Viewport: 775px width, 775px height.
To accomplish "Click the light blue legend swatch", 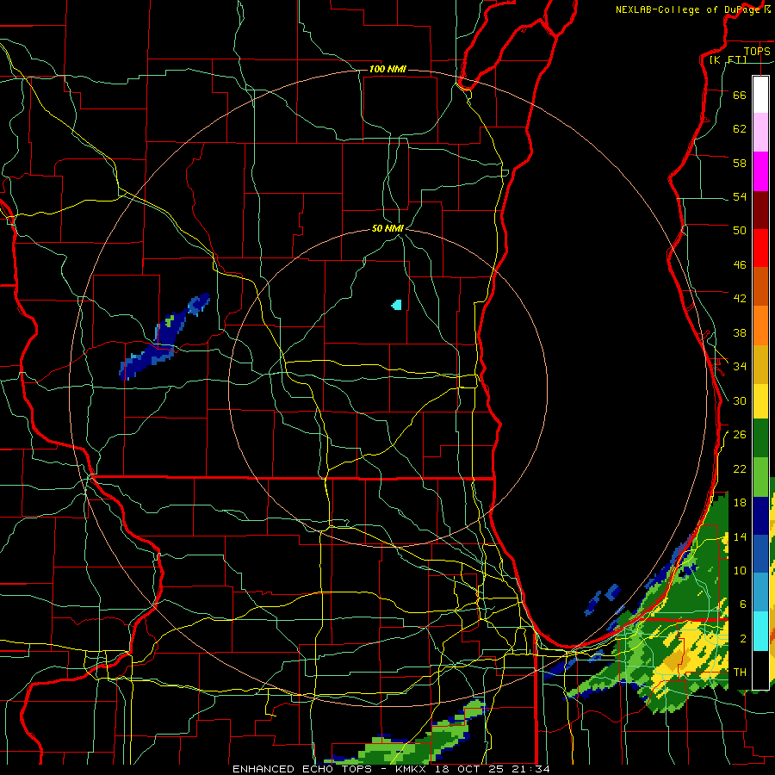I will tap(760, 592).
